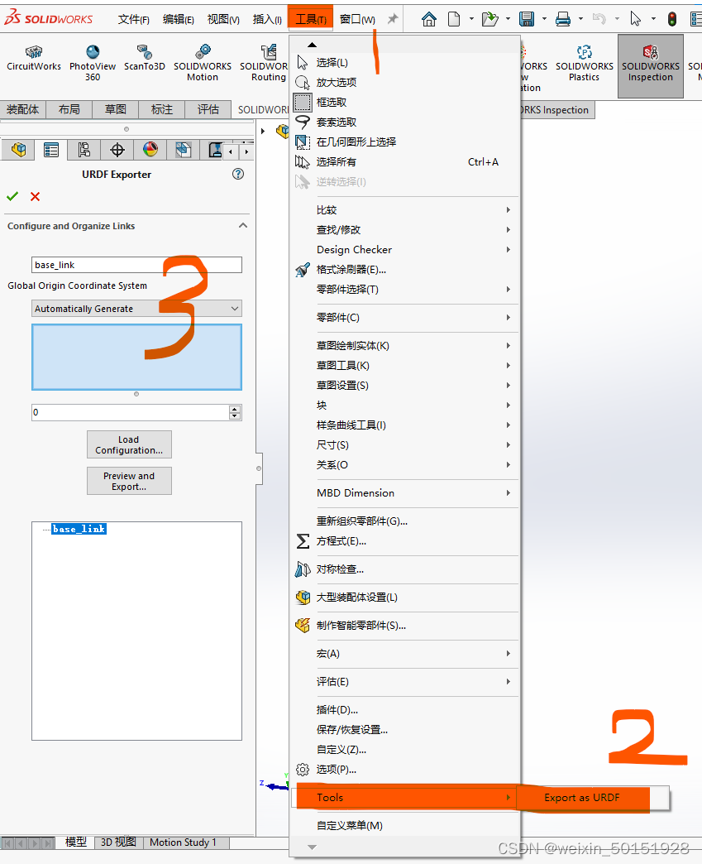This screenshot has height=864, width=702.
Task: Expand the assembly tree node arrow
Action: click(263, 131)
